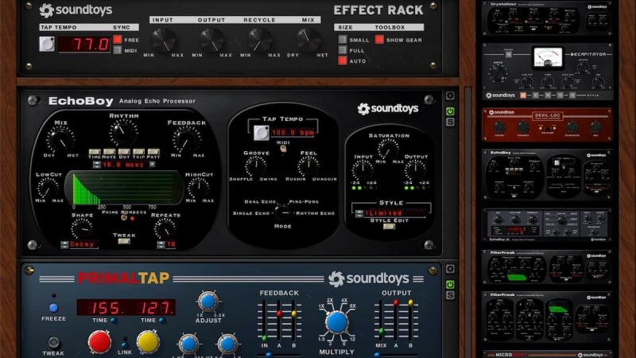Click the 16.0 msec echo time field
Viewport: 636px width, 358px height.
tap(123, 165)
